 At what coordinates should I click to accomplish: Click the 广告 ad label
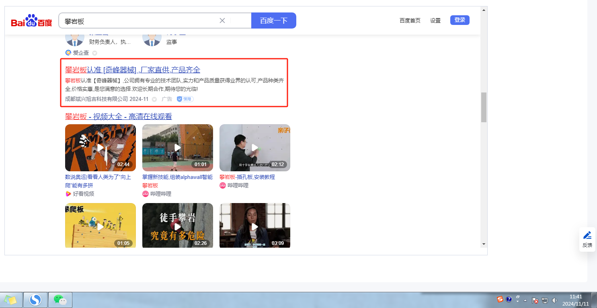click(x=167, y=99)
